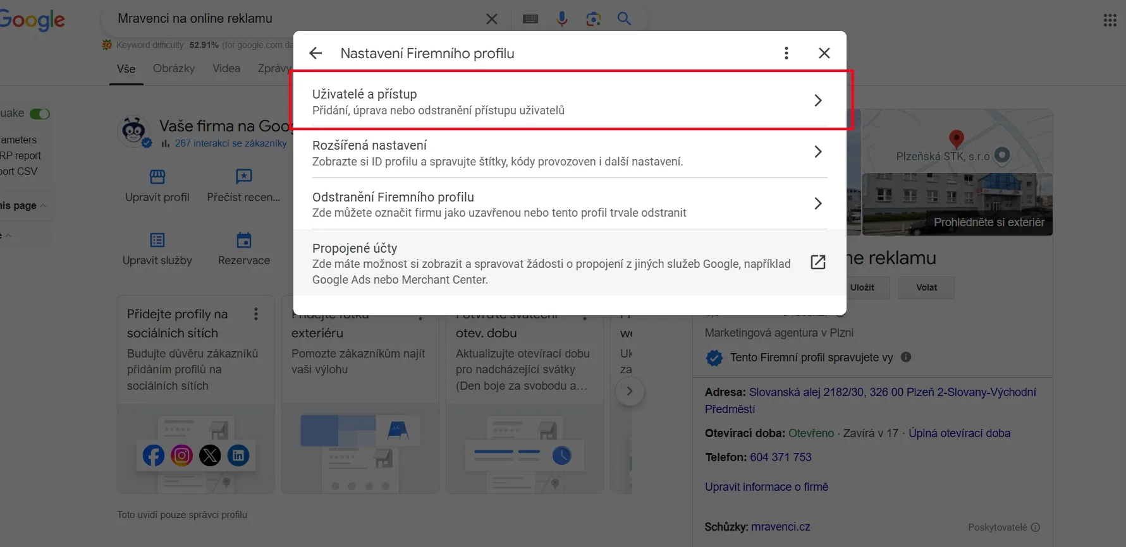Click Rezervace calendar icon
Screen dimensions: 1126x547
[244, 240]
